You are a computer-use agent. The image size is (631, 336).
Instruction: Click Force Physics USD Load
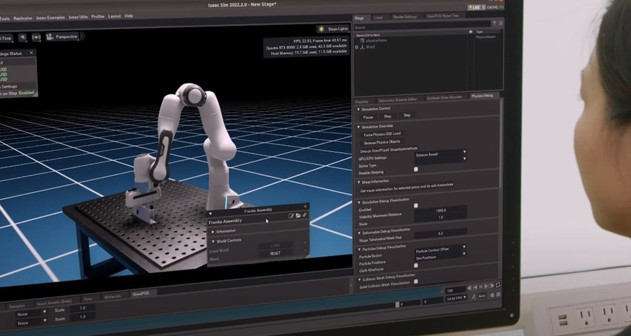tap(382, 134)
